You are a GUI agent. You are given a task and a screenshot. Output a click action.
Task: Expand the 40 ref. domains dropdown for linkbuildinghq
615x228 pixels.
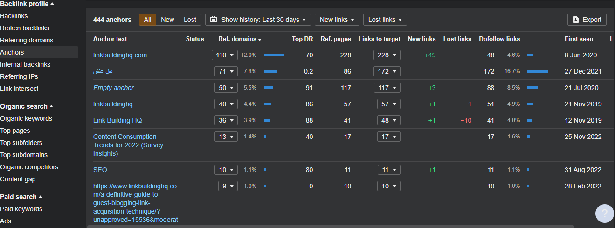pyautogui.click(x=226, y=104)
